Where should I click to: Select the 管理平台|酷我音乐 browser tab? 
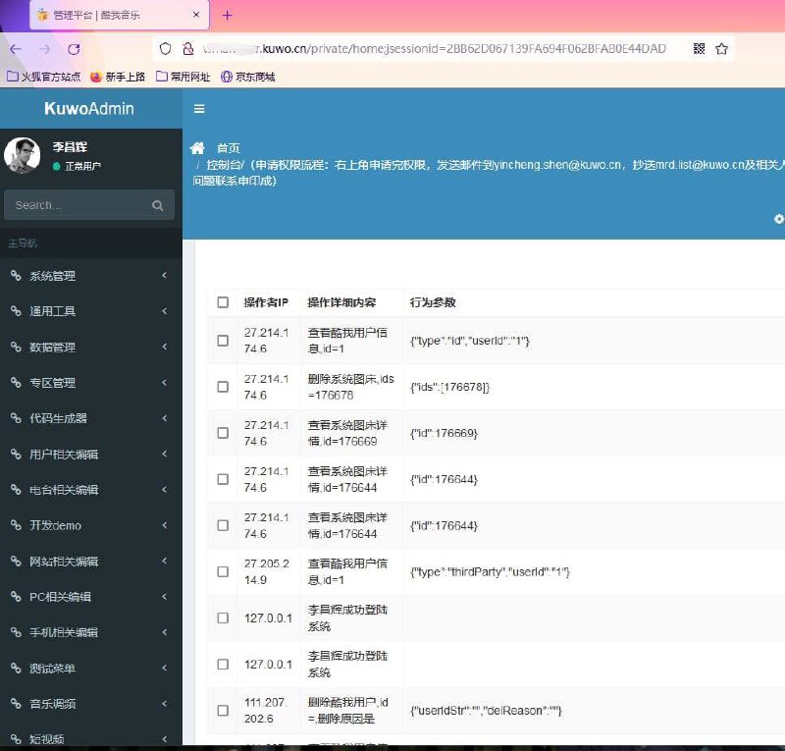[x=98, y=15]
